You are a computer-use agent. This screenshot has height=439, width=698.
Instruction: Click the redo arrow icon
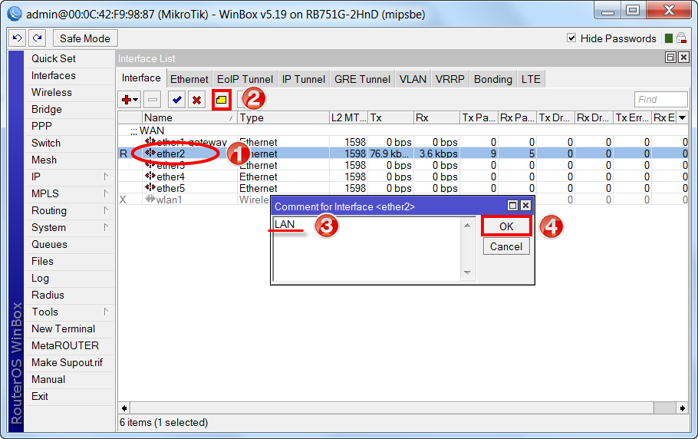38,38
